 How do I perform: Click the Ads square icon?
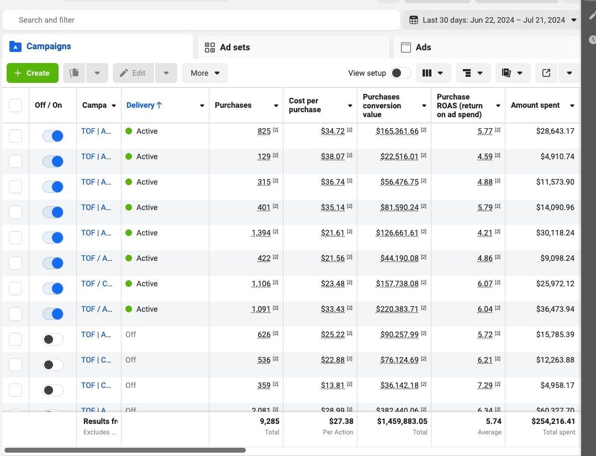pyautogui.click(x=406, y=47)
